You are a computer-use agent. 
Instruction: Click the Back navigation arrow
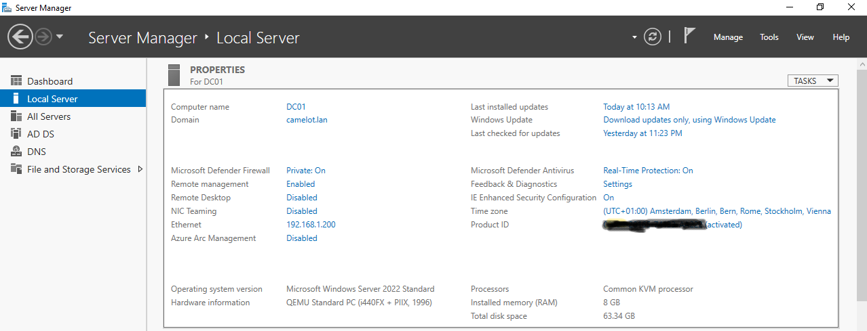tap(20, 37)
